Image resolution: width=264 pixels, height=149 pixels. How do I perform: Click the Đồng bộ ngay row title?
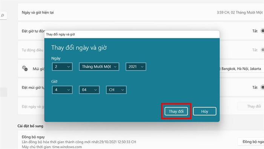click(x=33, y=137)
